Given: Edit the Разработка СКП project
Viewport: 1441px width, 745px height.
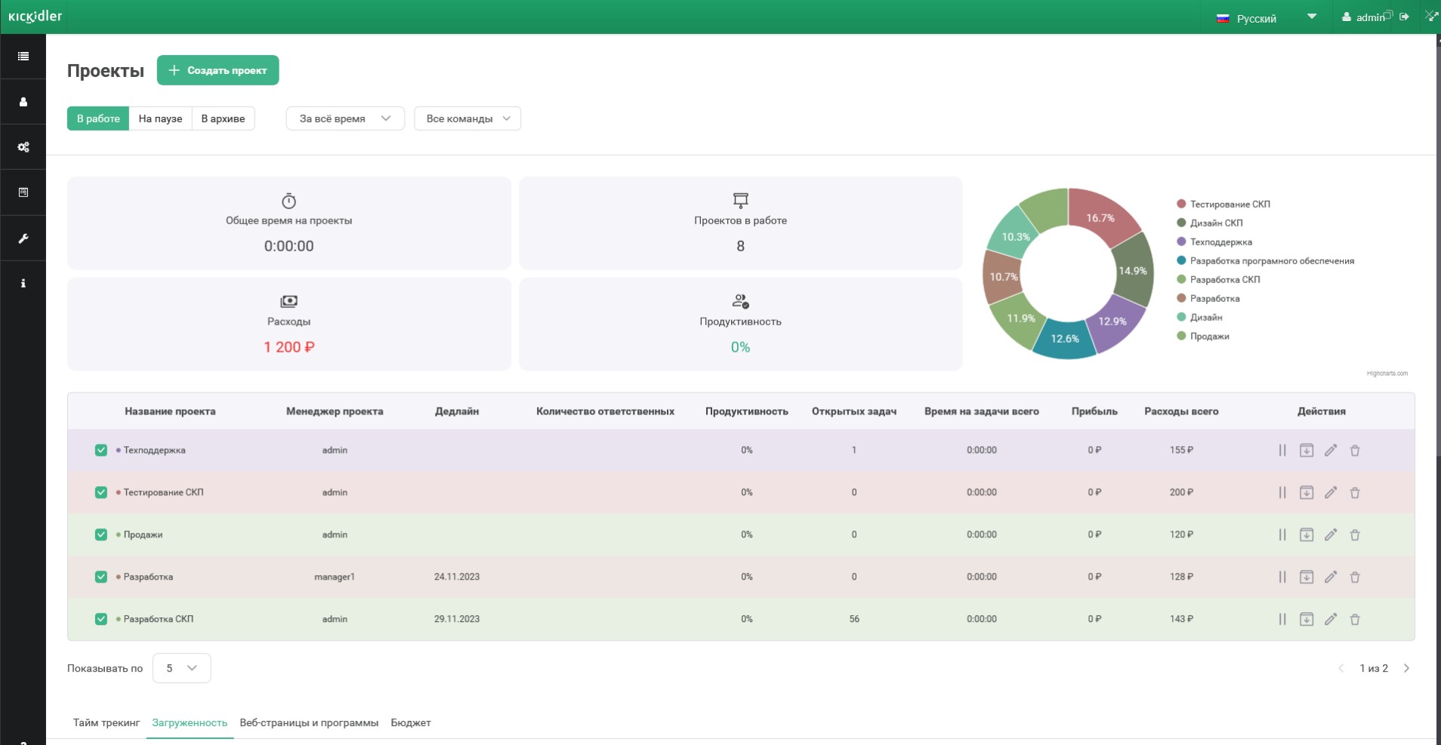Looking at the screenshot, I should coord(1331,620).
